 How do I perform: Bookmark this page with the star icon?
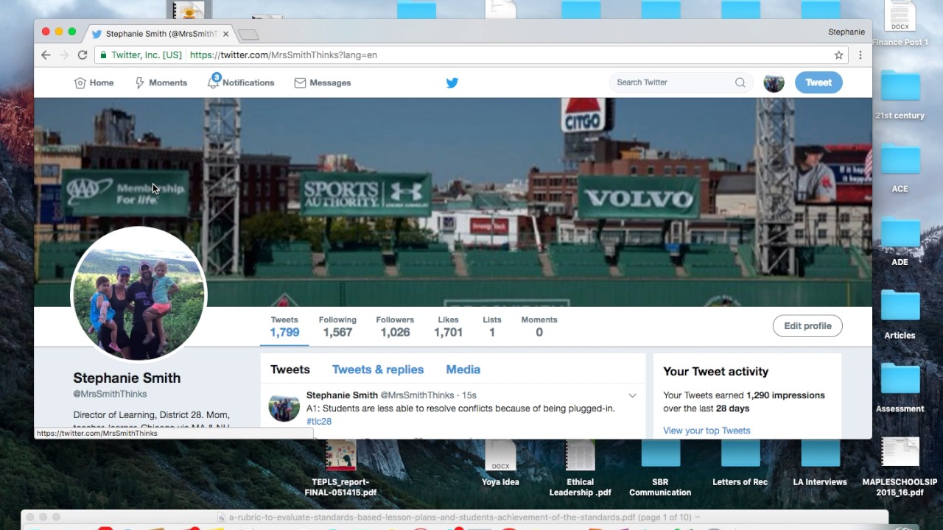click(838, 55)
